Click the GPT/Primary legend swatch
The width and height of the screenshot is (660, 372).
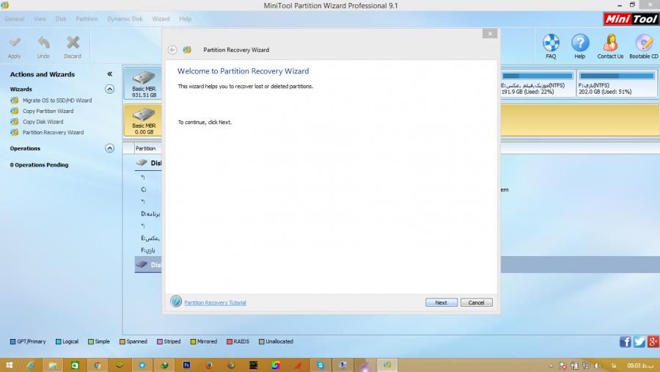click(12, 342)
